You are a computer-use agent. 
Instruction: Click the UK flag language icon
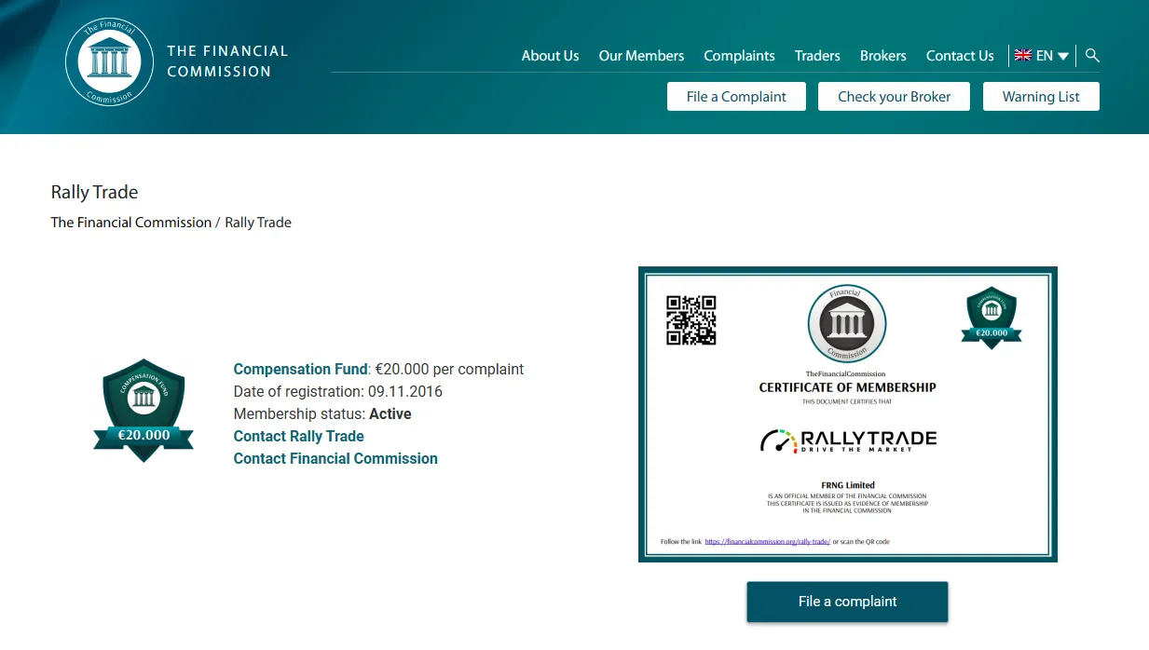click(1022, 56)
